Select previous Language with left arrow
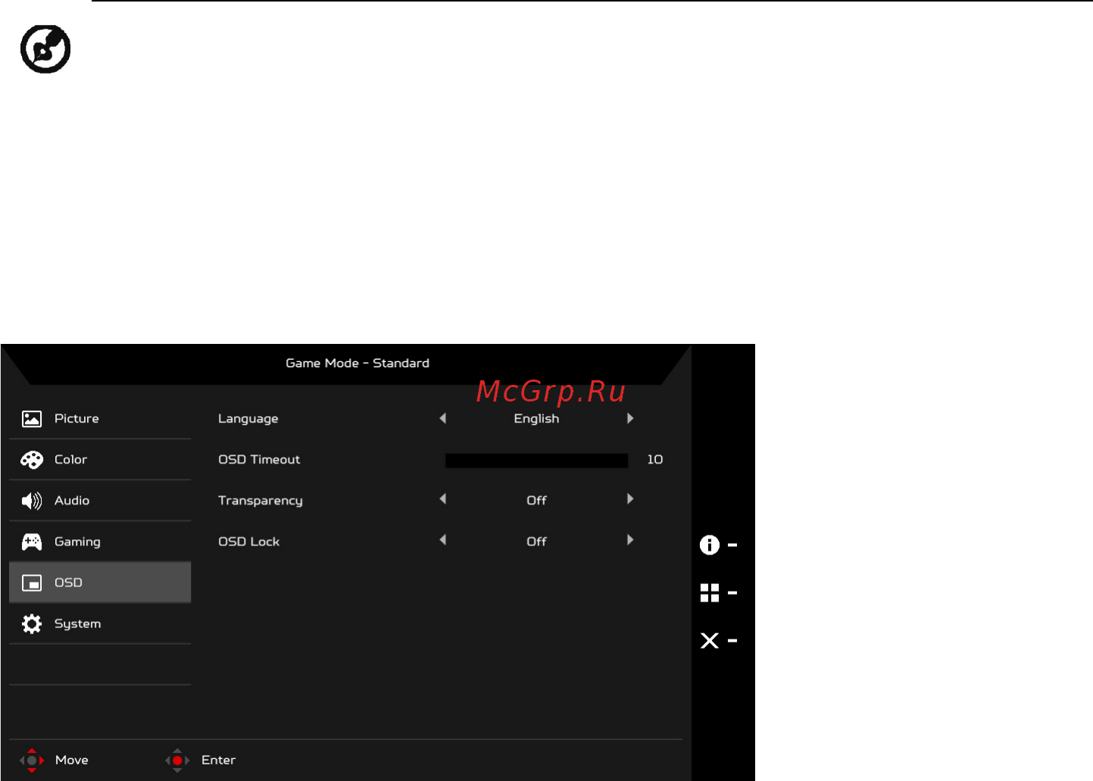 click(443, 418)
